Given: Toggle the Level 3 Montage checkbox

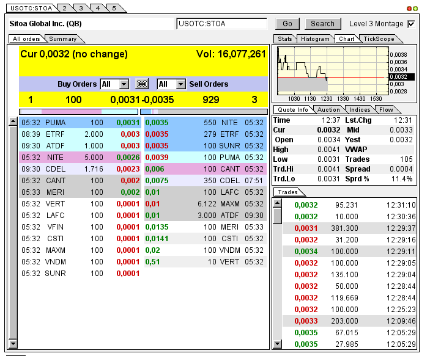Looking at the screenshot, I should point(411,24).
